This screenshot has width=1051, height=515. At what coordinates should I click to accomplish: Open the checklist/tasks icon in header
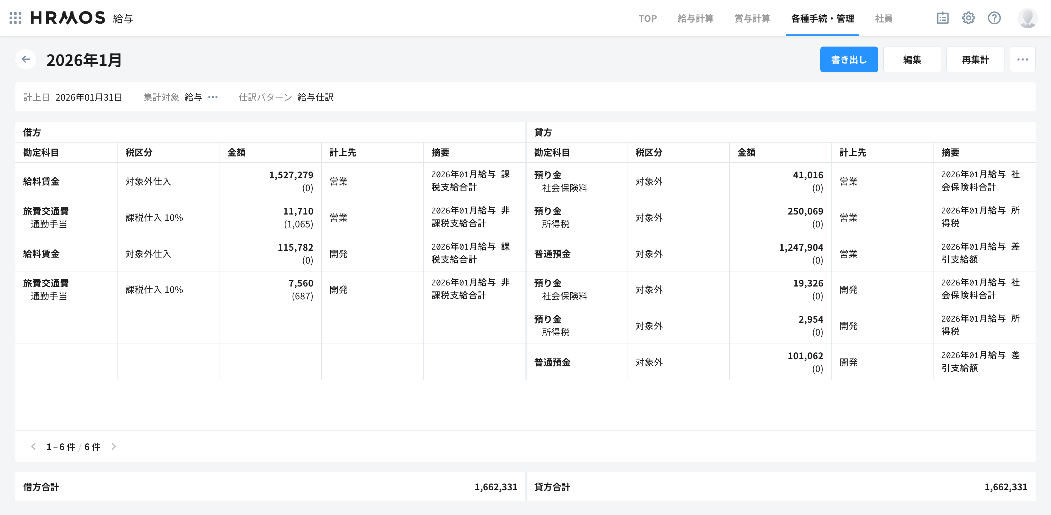coord(942,18)
